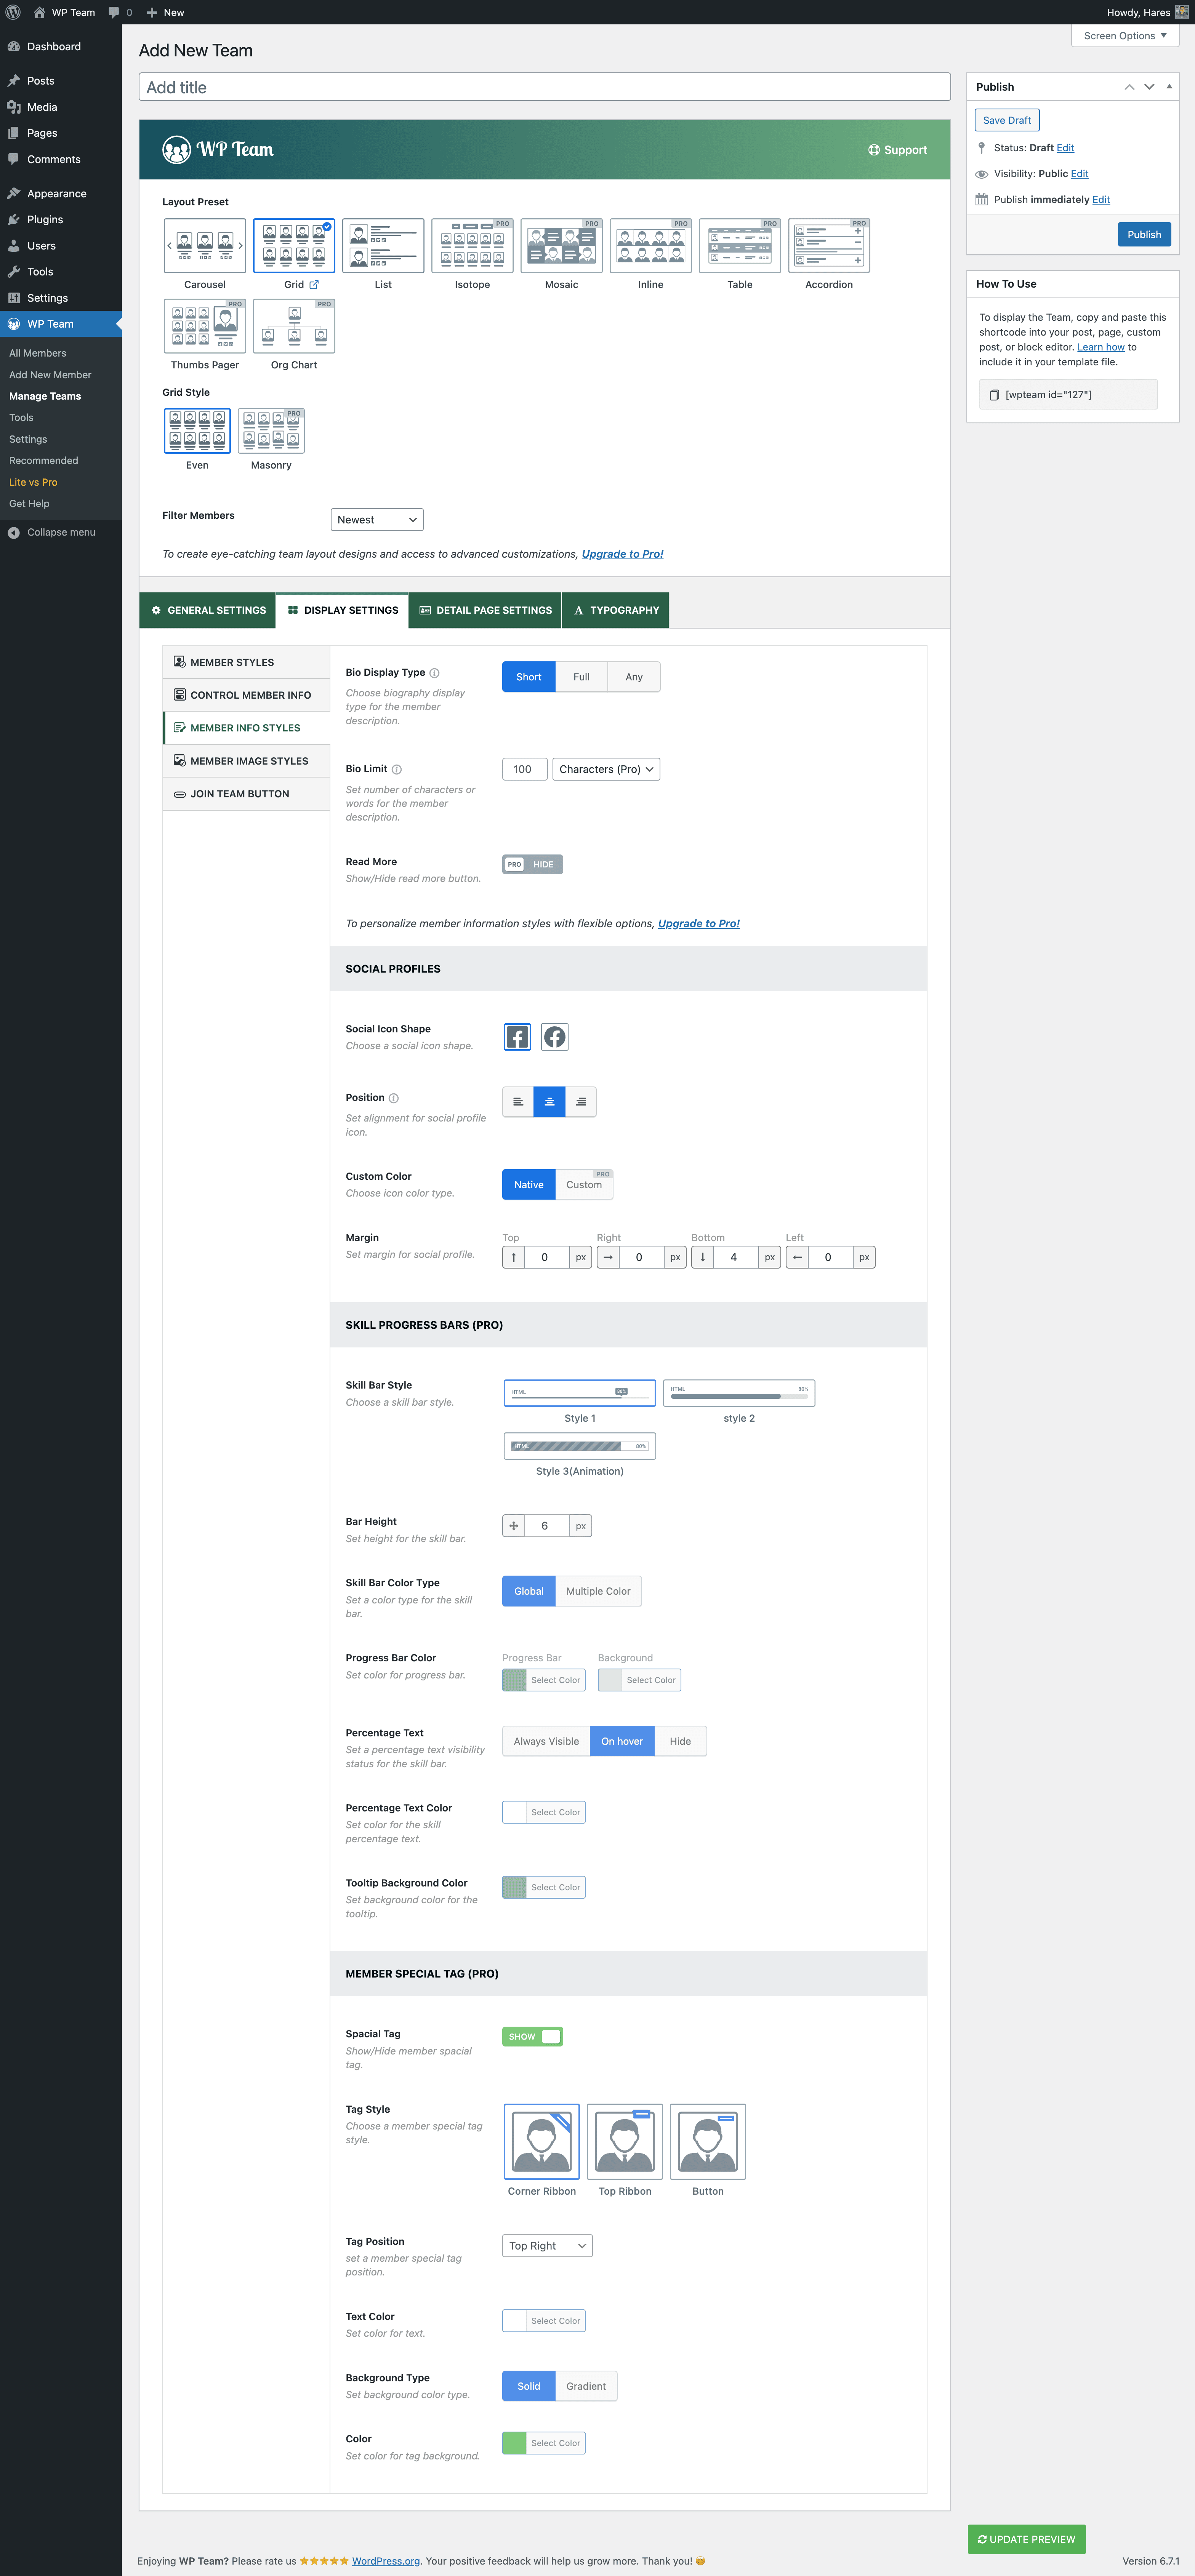
Task: Toggle the Read More hide switch
Action: 532,864
